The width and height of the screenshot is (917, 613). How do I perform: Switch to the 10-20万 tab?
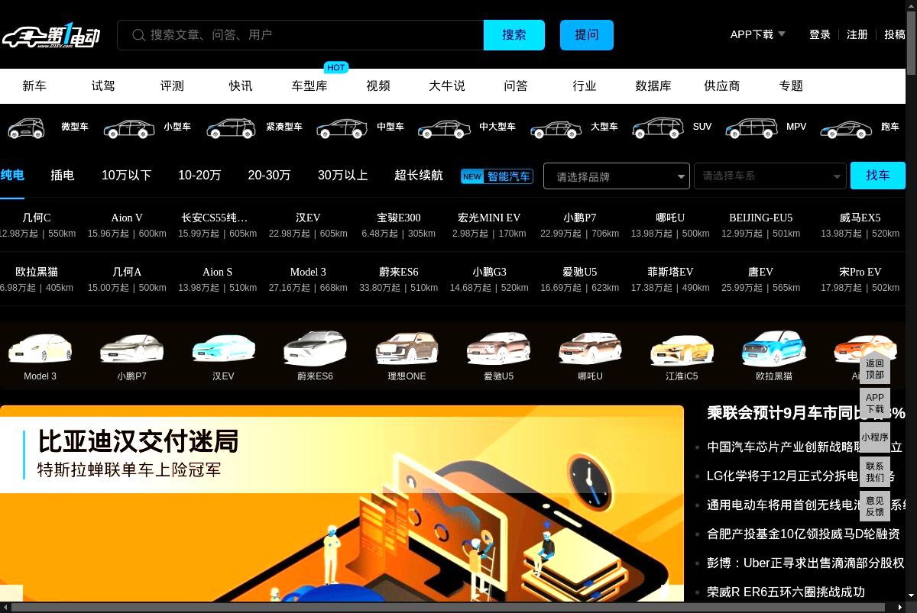[x=199, y=176]
